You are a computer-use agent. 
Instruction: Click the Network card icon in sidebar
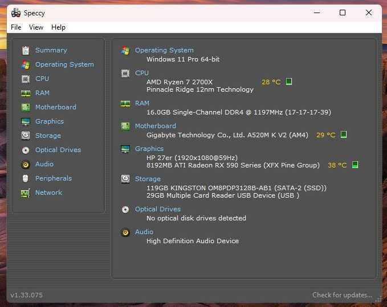[26, 193]
